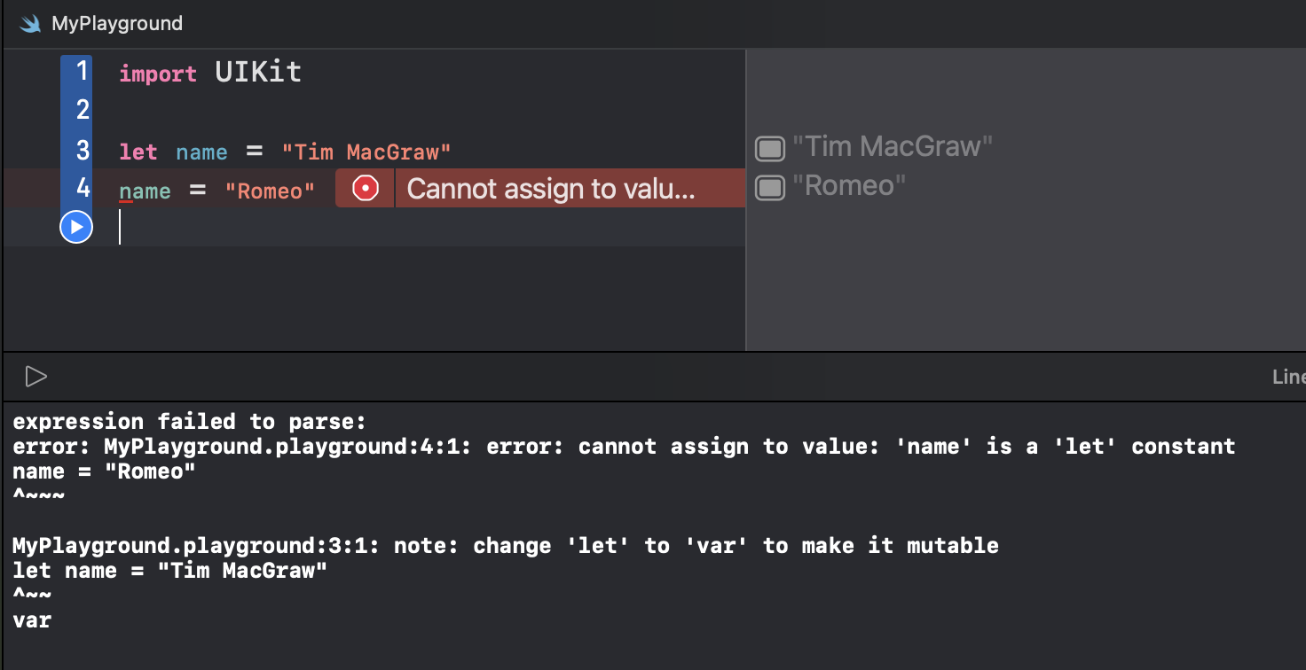This screenshot has height=670, width=1306.
Task: Click the "expression failed to parse" console line
Action: (189, 421)
